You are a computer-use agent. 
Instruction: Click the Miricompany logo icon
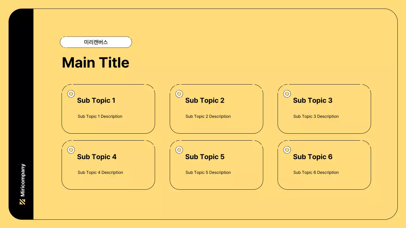pos(22,202)
